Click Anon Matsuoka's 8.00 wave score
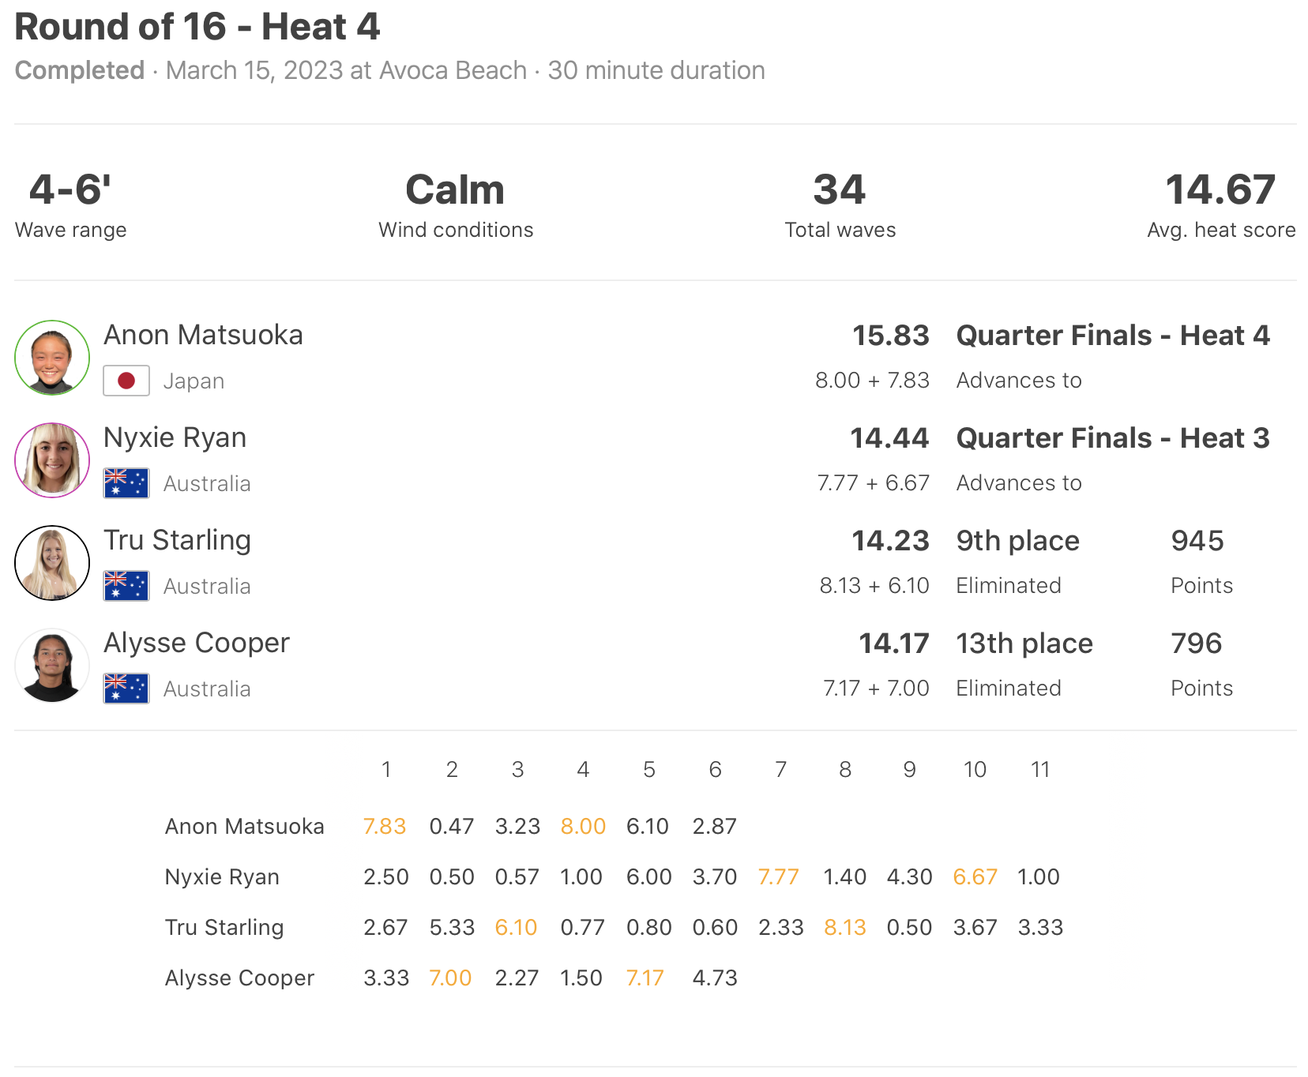This screenshot has height=1077, width=1308. point(583,826)
